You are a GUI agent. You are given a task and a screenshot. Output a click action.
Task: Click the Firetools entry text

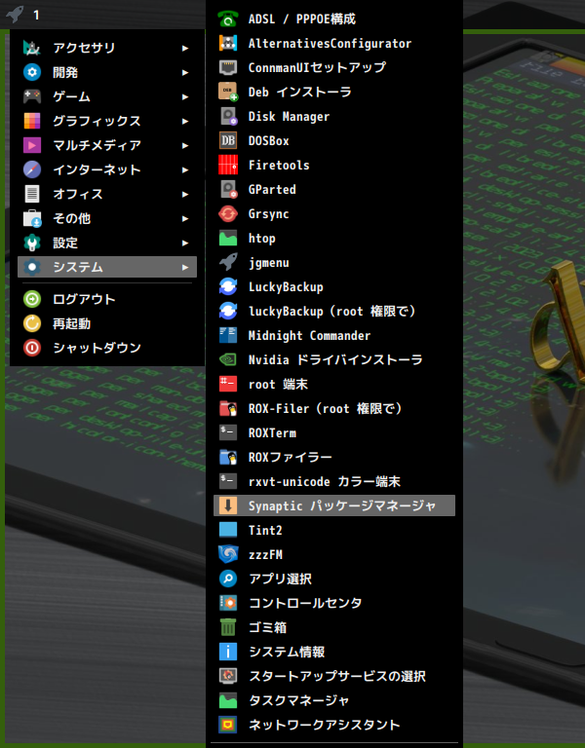click(x=279, y=165)
